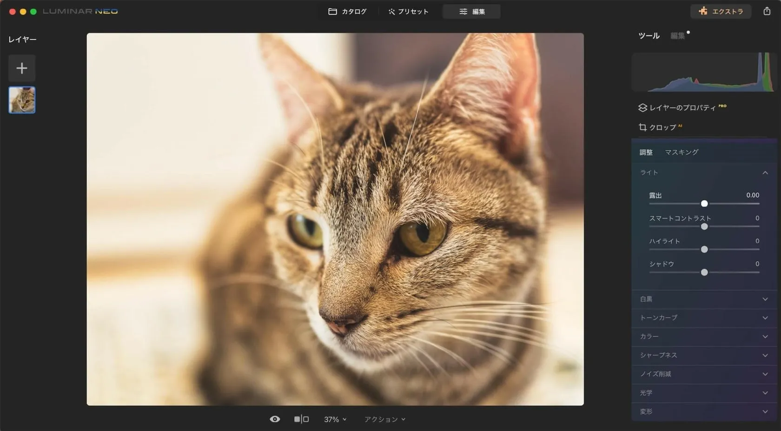Toggle the eye preview icon
The image size is (781, 431).
click(275, 419)
